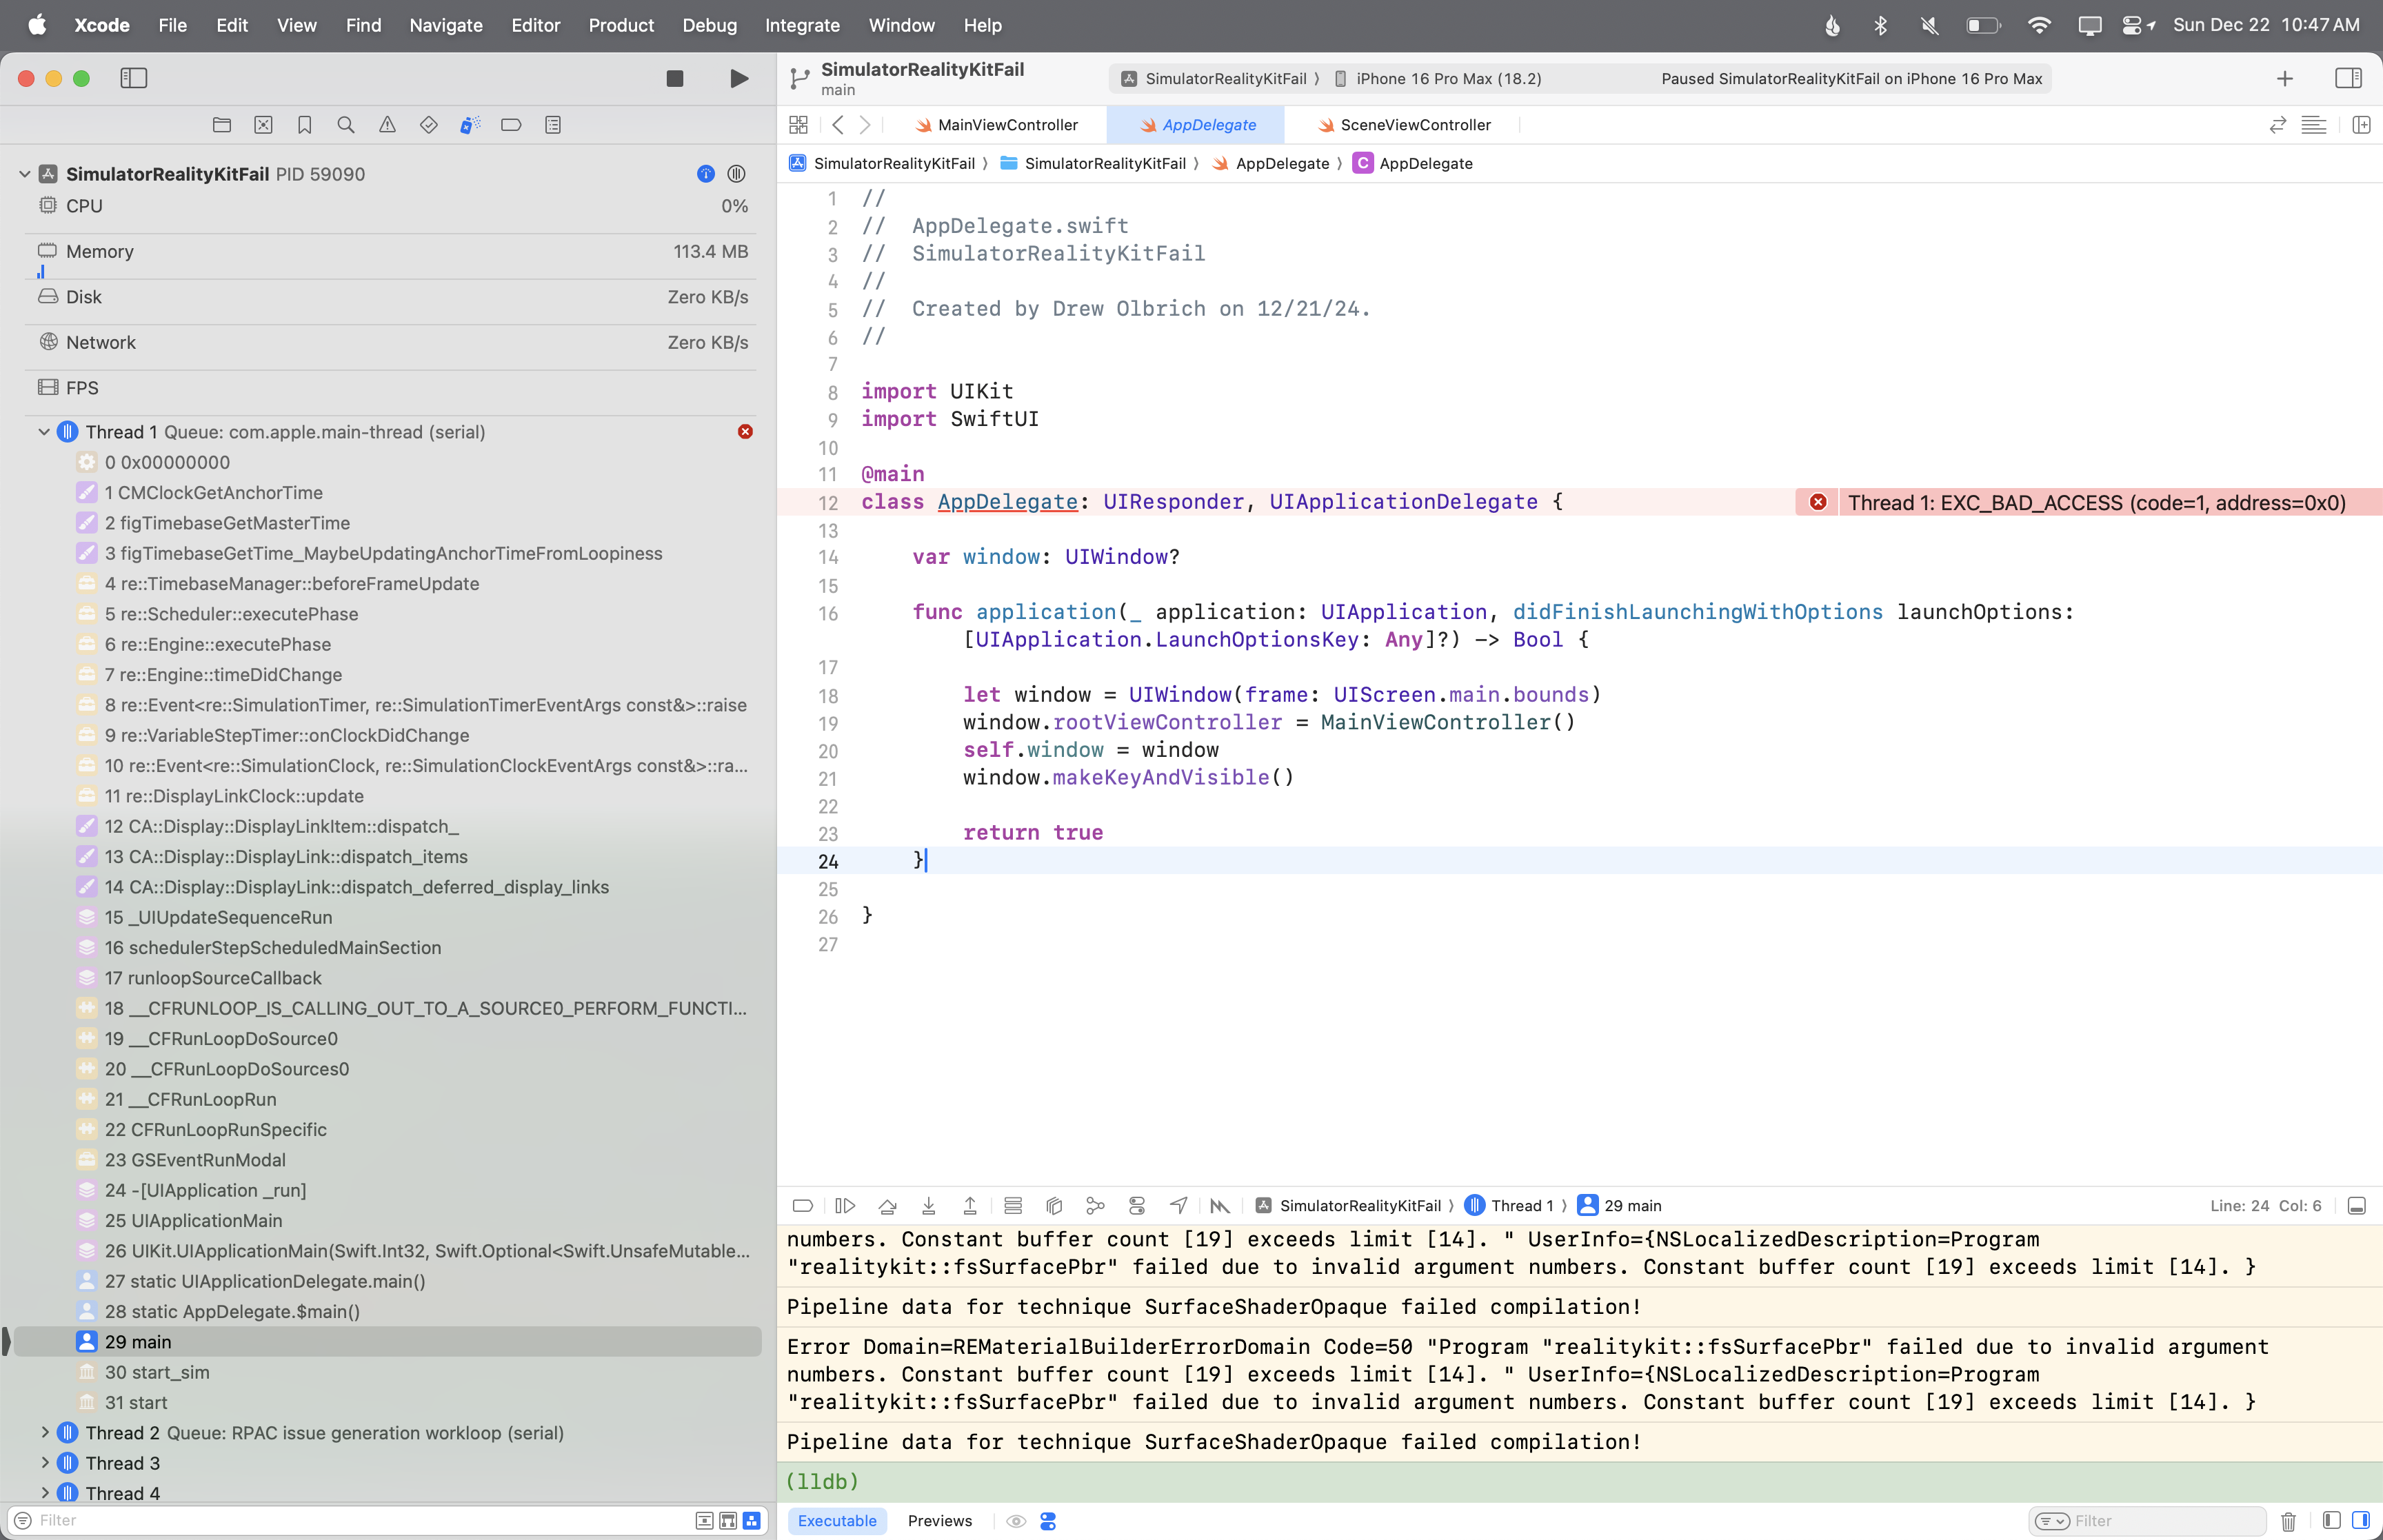Click the Step Into button

coord(929,1206)
